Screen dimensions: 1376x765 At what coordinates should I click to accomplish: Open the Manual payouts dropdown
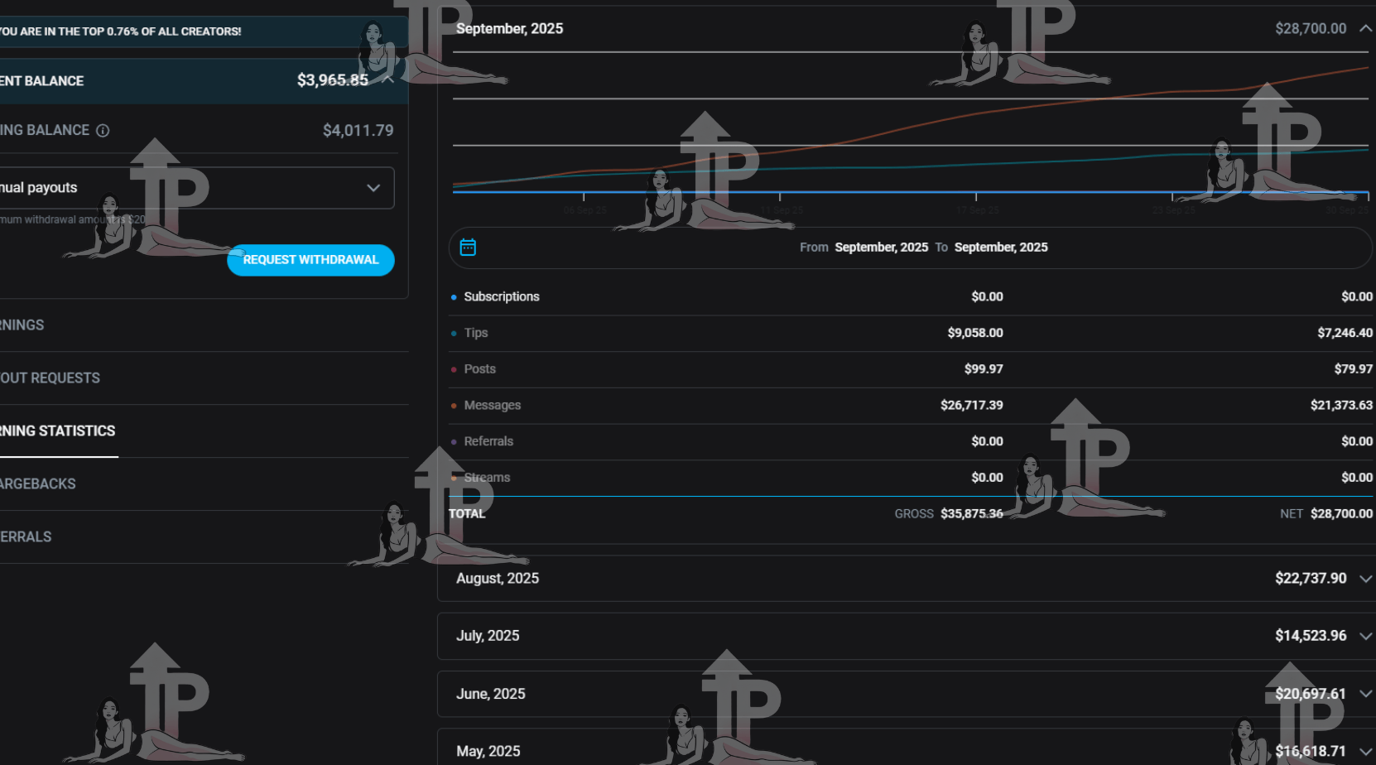tap(373, 187)
